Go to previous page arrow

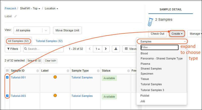[x=89, y=49]
